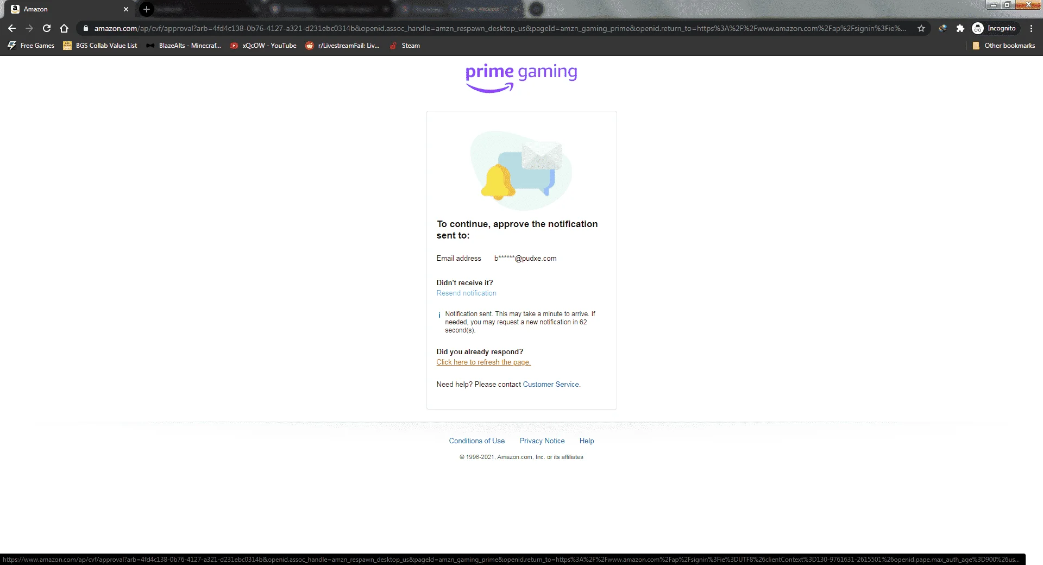Screen dimensions: 1043x565
Task: Bookmark this page with the star
Action: tap(921, 28)
